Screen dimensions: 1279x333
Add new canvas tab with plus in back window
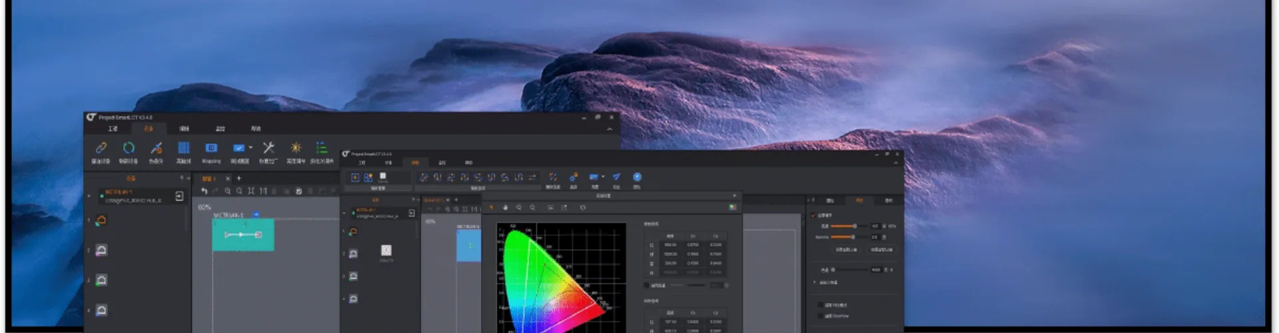point(239,178)
